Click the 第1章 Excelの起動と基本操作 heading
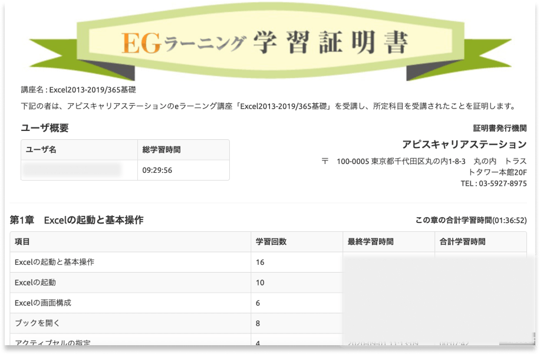 point(77,220)
